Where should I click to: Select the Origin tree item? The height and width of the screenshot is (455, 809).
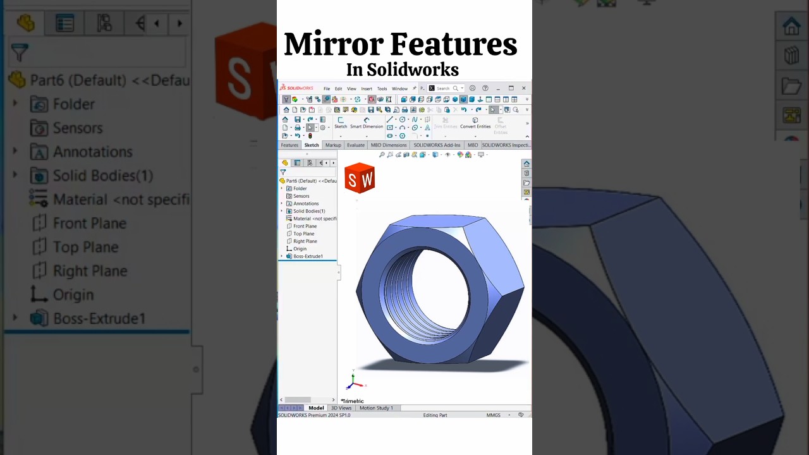[300, 248]
